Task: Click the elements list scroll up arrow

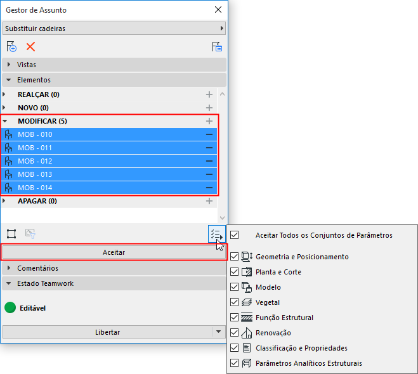Action: (222, 94)
